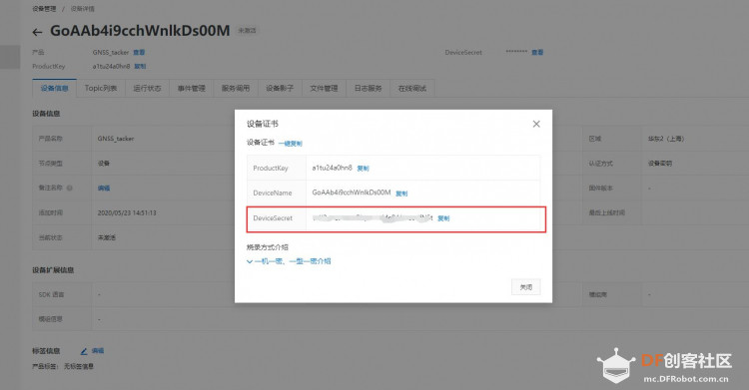Select GoAAb4i9cchWnlkDs00M text in the dialog
This screenshot has height=390, width=749.
point(352,193)
